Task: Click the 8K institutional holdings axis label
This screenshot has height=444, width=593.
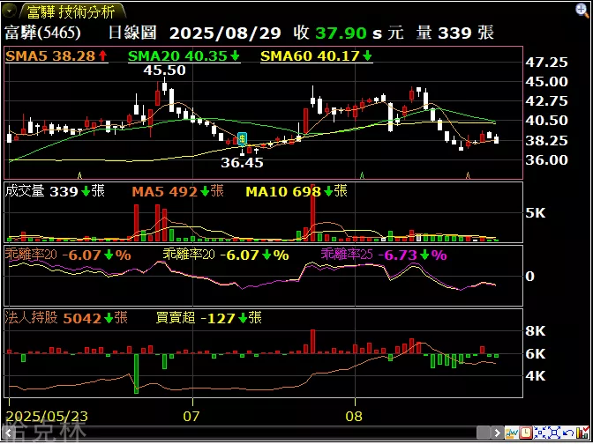Action: click(x=536, y=331)
